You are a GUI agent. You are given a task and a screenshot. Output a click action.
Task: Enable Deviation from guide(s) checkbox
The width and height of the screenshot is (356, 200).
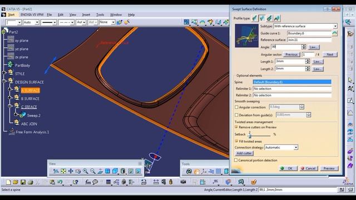(236, 115)
